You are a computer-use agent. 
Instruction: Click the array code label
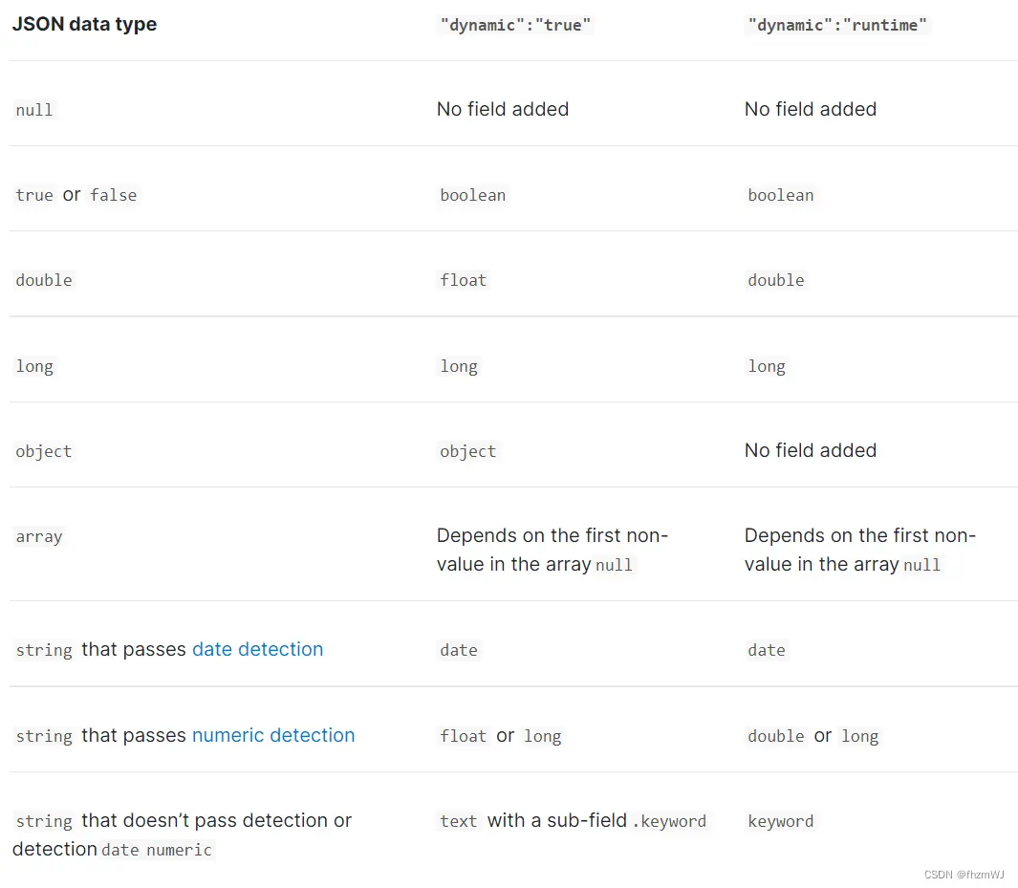(39, 536)
